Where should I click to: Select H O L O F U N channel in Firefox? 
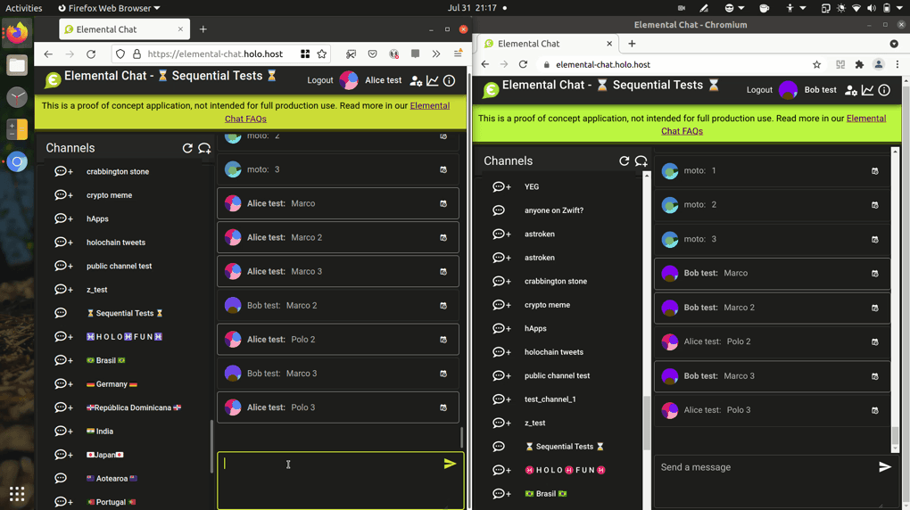(124, 336)
